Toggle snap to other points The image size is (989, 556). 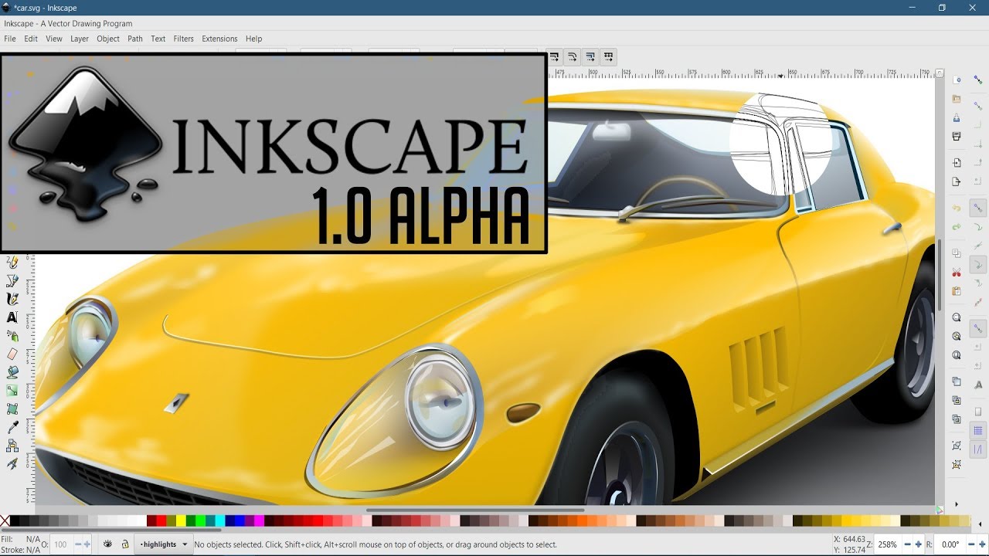pos(977,330)
